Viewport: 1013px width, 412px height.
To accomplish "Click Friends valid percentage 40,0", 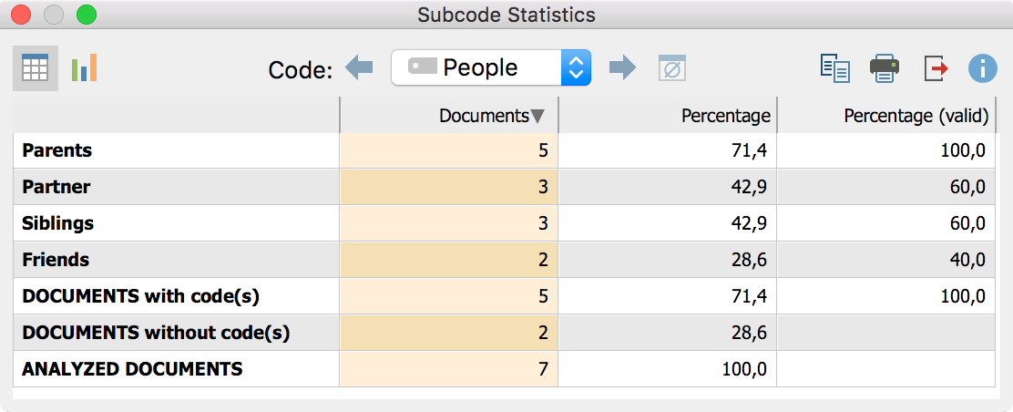I will click(x=886, y=260).
